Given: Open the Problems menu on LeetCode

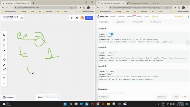Looking at the screenshot, I should (x=121, y=17).
